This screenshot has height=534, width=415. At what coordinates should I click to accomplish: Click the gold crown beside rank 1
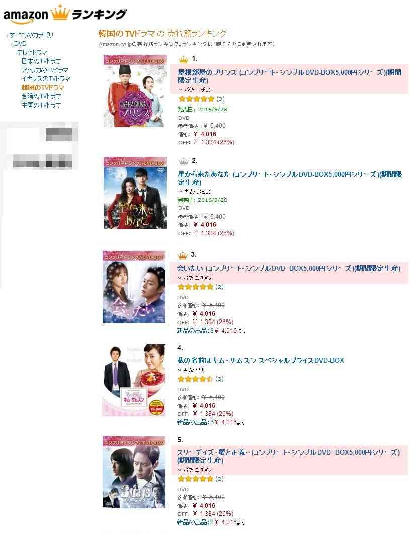[183, 59]
